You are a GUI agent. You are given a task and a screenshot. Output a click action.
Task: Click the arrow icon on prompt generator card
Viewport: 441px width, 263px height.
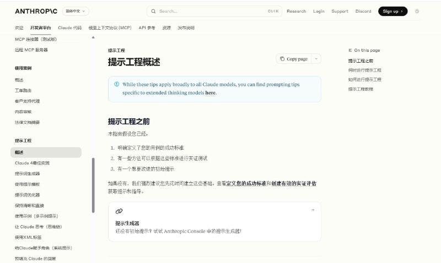(x=313, y=210)
